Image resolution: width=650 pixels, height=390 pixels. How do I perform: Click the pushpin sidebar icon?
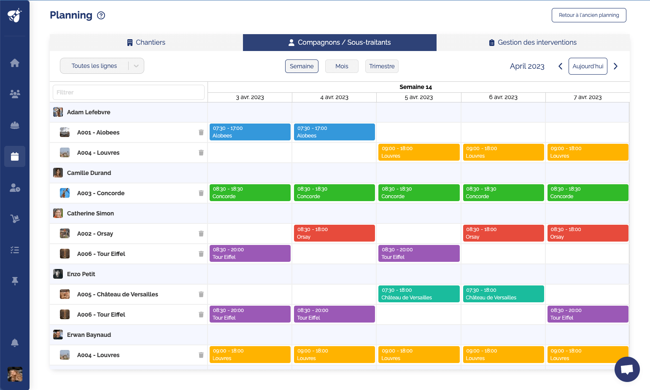click(15, 281)
